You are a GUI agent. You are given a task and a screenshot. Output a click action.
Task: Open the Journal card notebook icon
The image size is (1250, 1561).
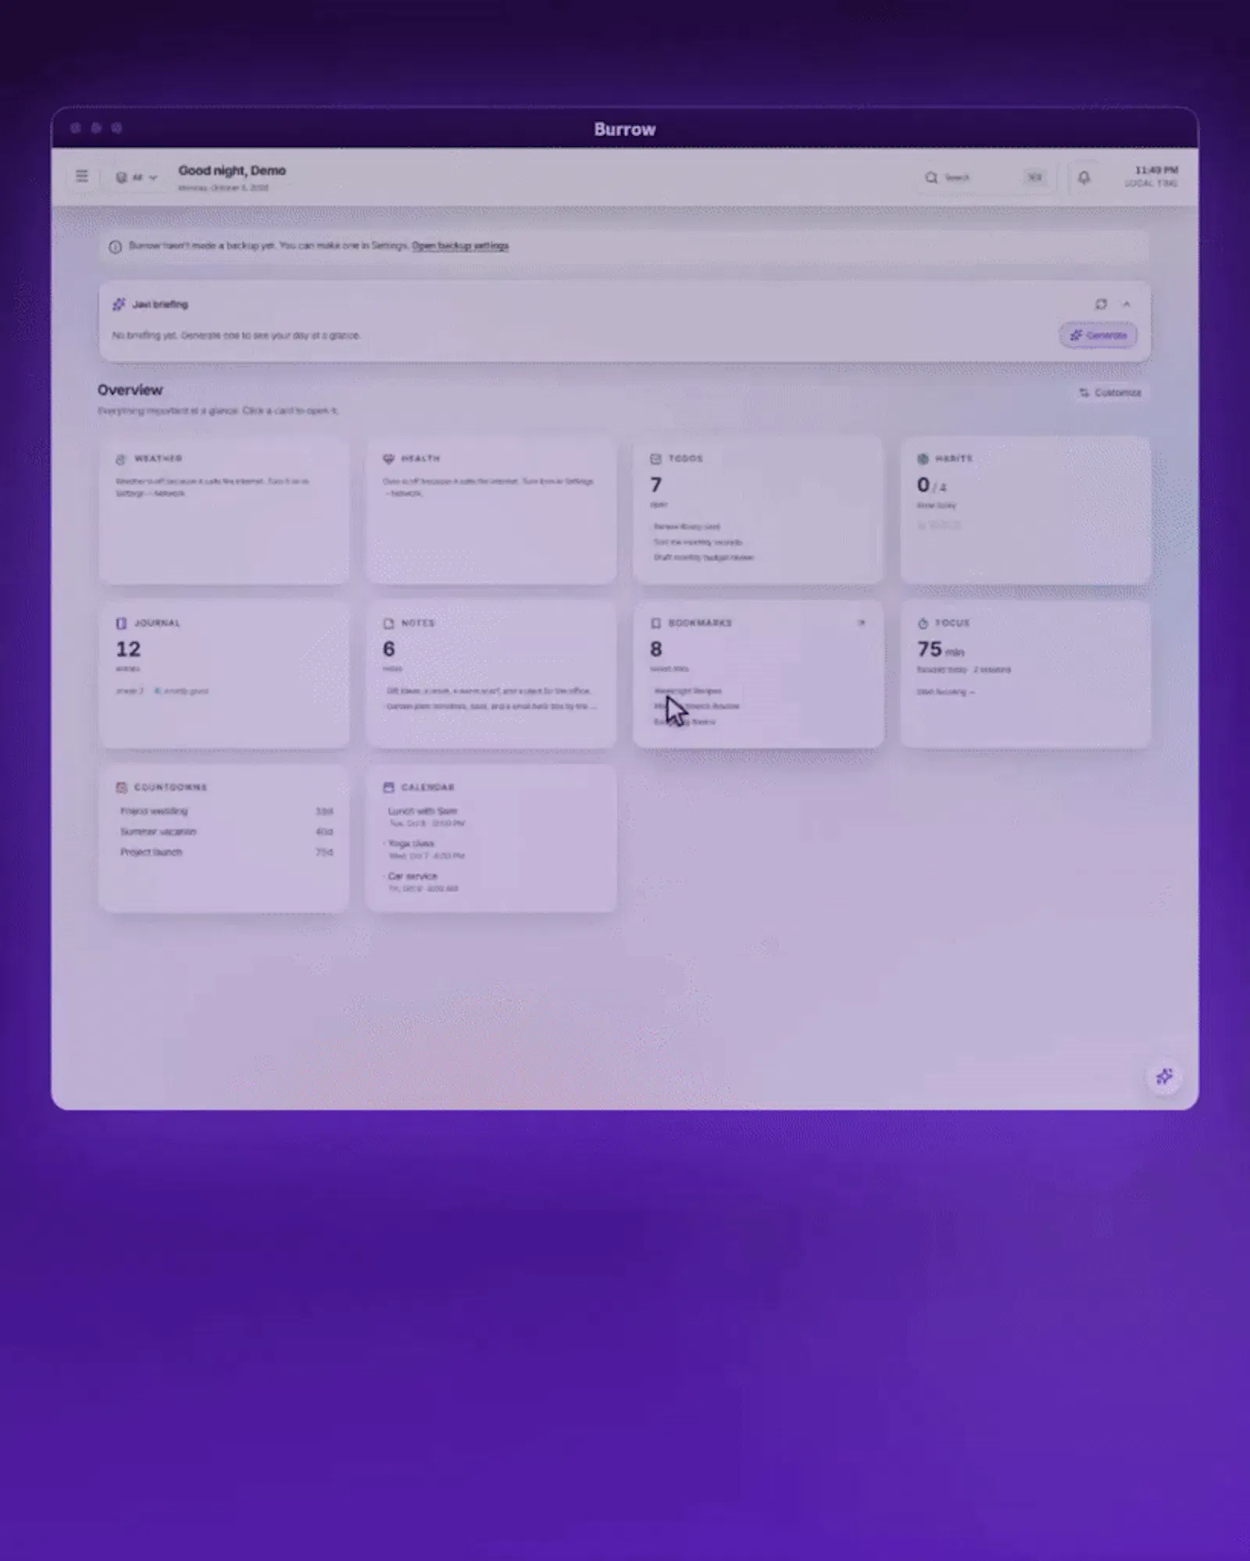click(x=121, y=623)
